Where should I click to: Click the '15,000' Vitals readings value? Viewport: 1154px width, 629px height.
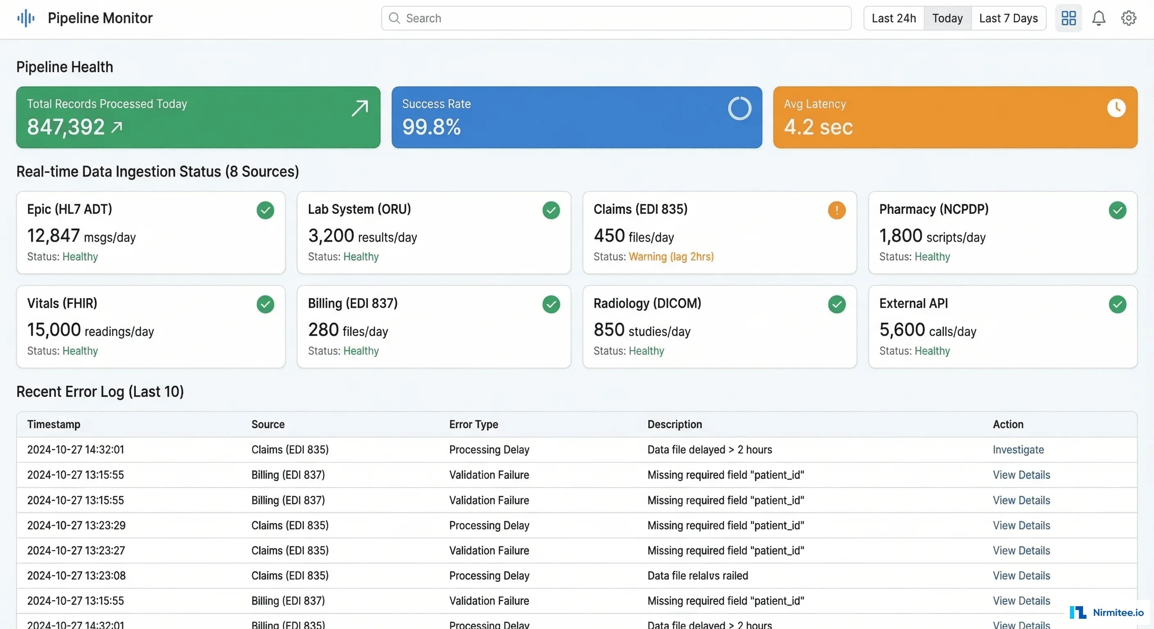click(54, 330)
